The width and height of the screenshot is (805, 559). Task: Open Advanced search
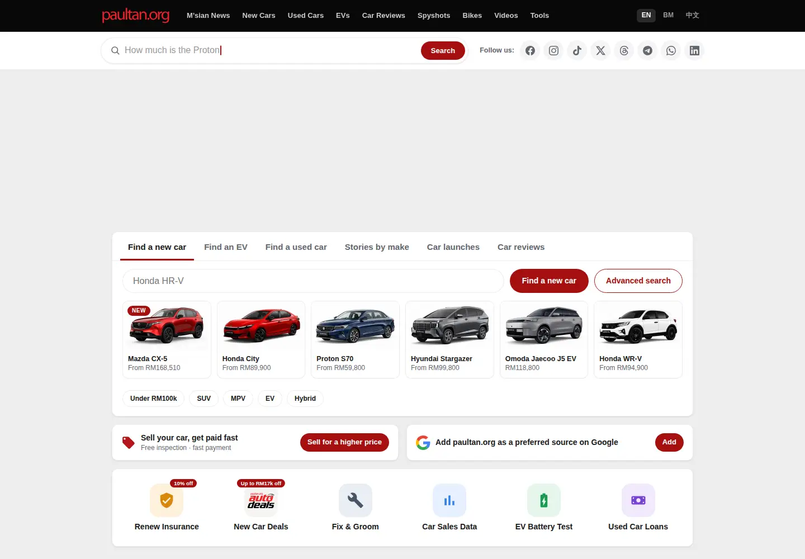pos(638,281)
